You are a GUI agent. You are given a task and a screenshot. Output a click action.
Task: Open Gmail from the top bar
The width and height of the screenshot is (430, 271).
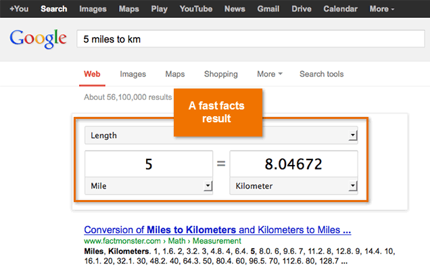pos(268,9)
